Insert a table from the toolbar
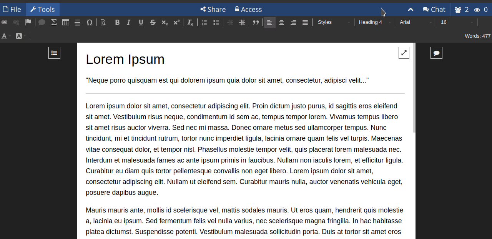The image size is (492, 239). [x=66, y=22]
